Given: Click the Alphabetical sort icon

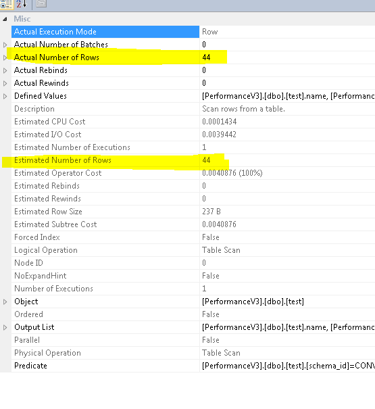Looking at the screenshot, I should pyautogui.click(x=22, y=3).
